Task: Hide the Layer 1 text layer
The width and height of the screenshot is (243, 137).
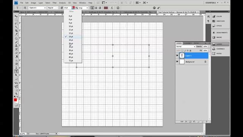Action: tap(177, 56)
